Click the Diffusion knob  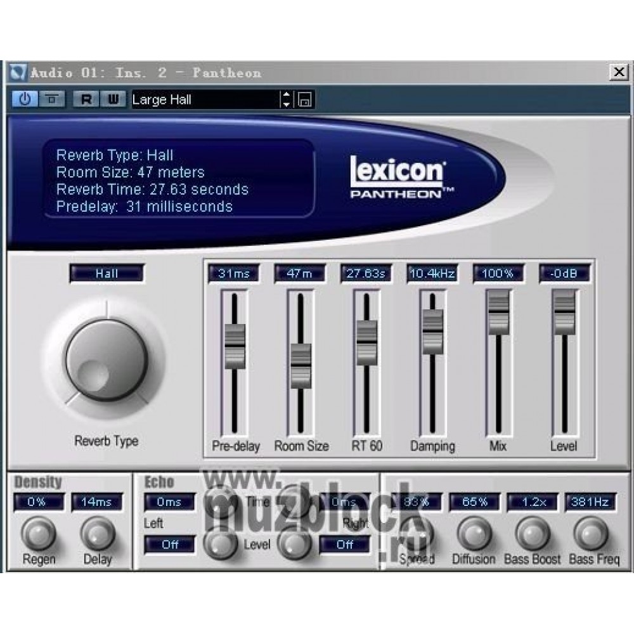474,533
